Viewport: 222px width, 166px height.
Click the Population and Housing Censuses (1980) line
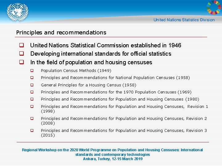pos(120,99)
